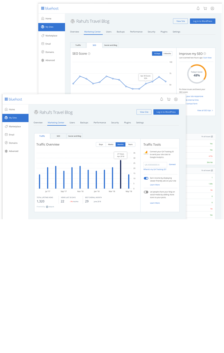
Task: Click View Site button in the Traffic window
Action: pyautogui.click(x=144, y=112)
